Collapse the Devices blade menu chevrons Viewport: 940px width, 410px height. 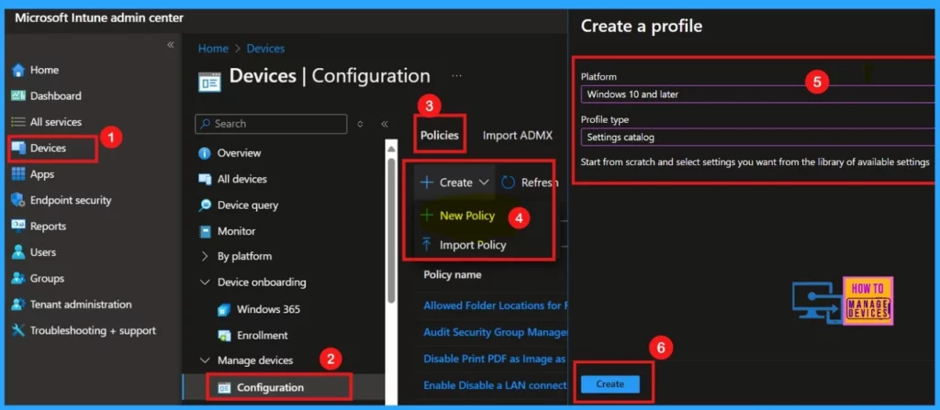pyautogui.click(x=385, y=124)
